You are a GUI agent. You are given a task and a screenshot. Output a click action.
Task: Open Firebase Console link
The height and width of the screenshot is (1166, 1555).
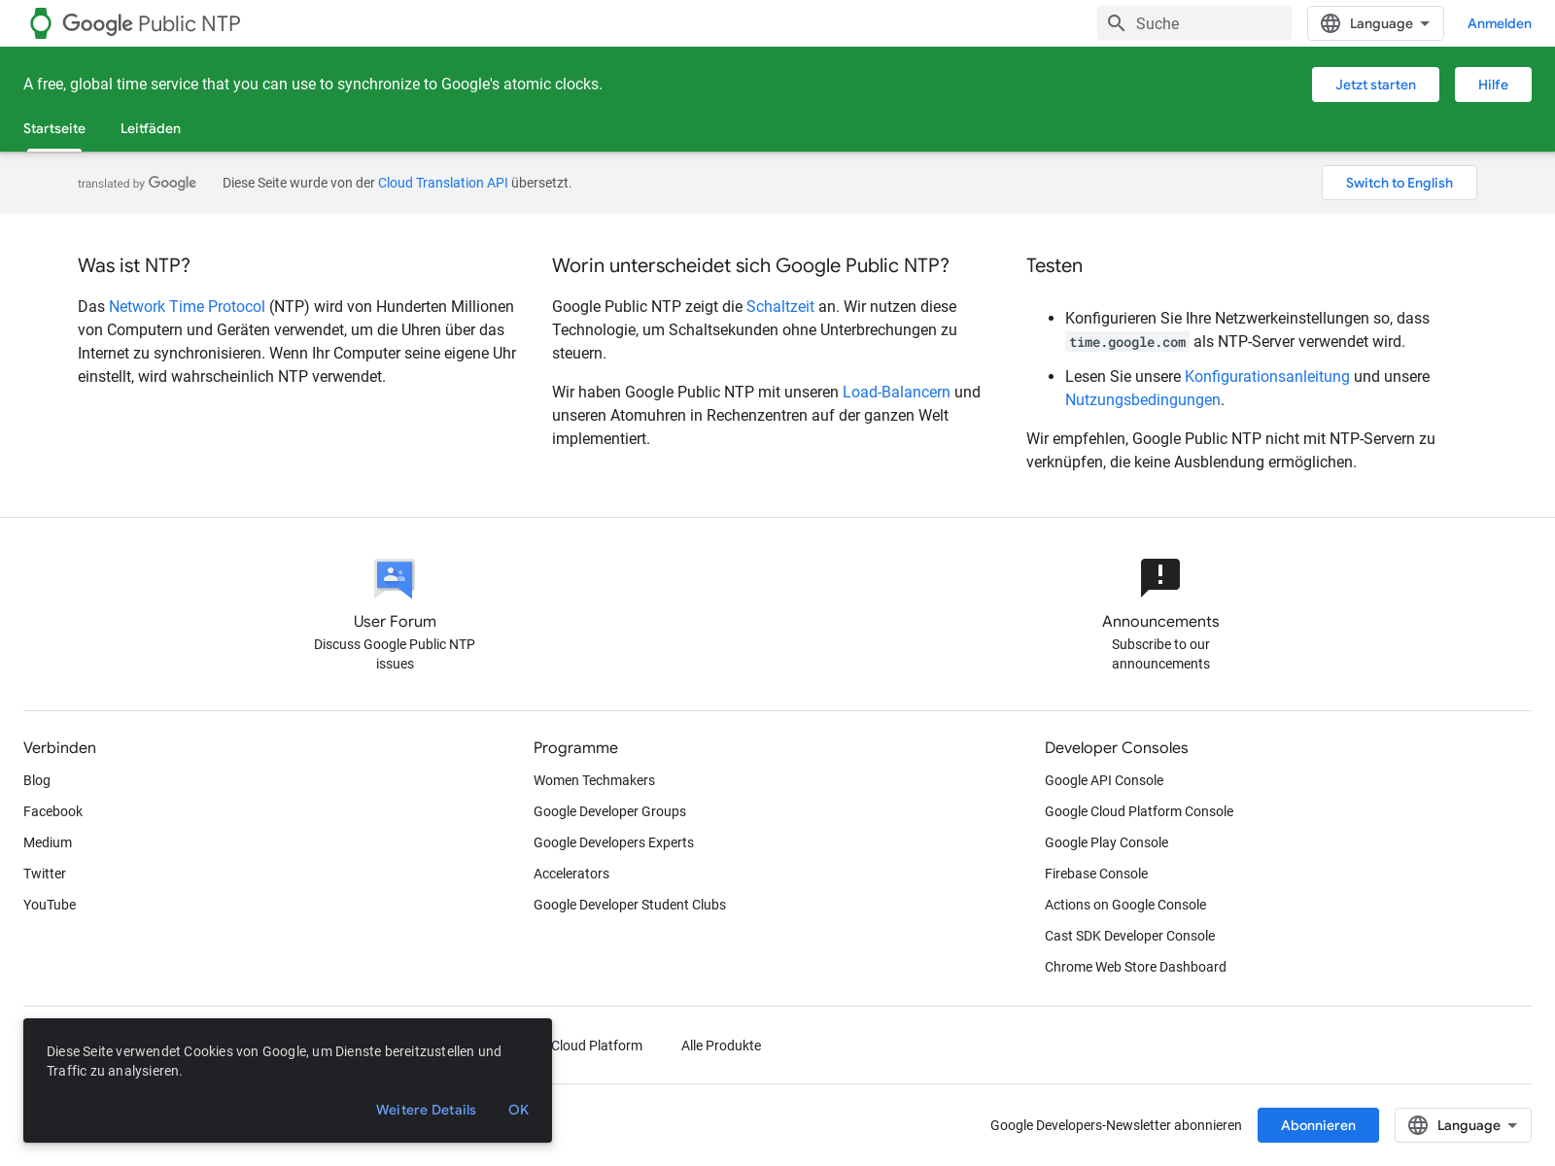[1096, 874]
